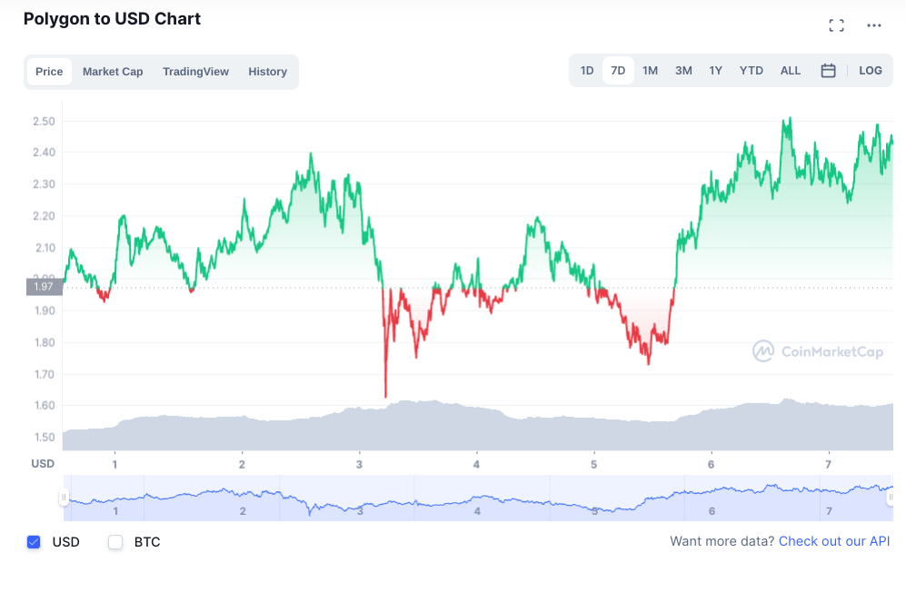Switch to YTD time range

coord(751,71)
